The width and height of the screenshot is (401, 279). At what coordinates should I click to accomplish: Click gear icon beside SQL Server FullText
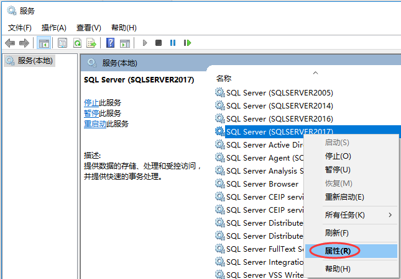click(219, 249)
